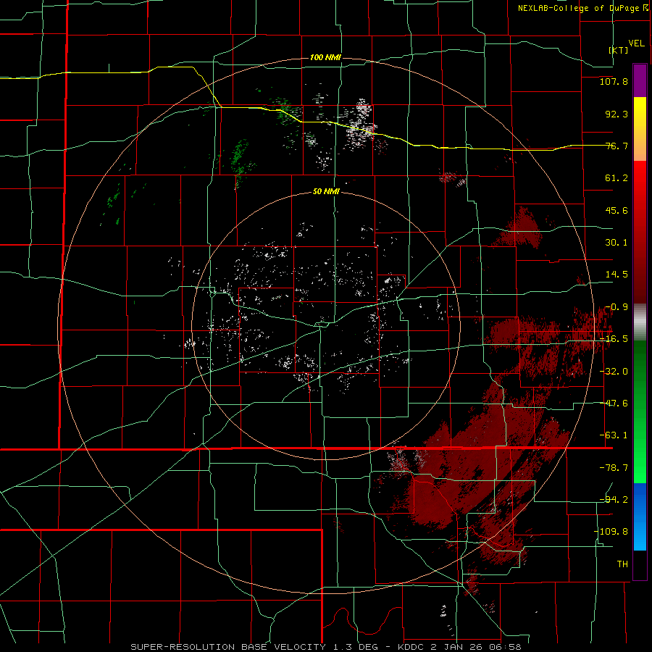The image size is (652, 652).
Task: Click the -109.8 velocity scale value
Action: click(611, 532)
